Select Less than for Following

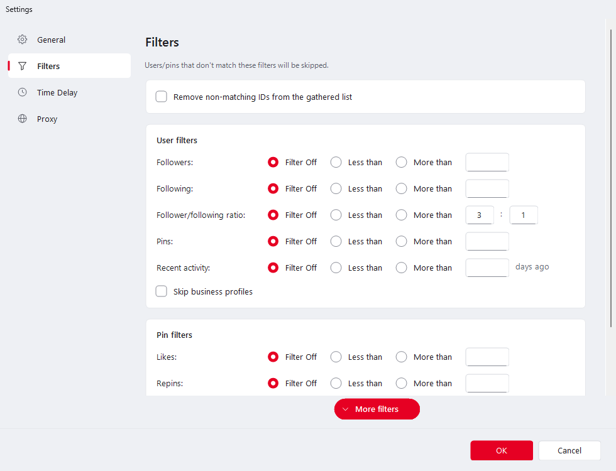point(336,188)
